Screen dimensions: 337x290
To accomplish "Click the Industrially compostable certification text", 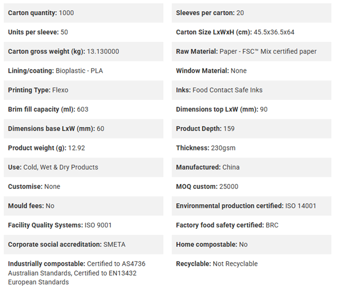I will [x=77, y=273].
